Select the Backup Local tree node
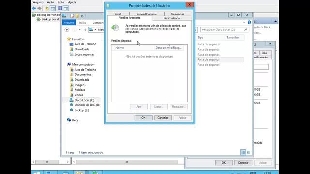310x174 pixels. (47, 19)
